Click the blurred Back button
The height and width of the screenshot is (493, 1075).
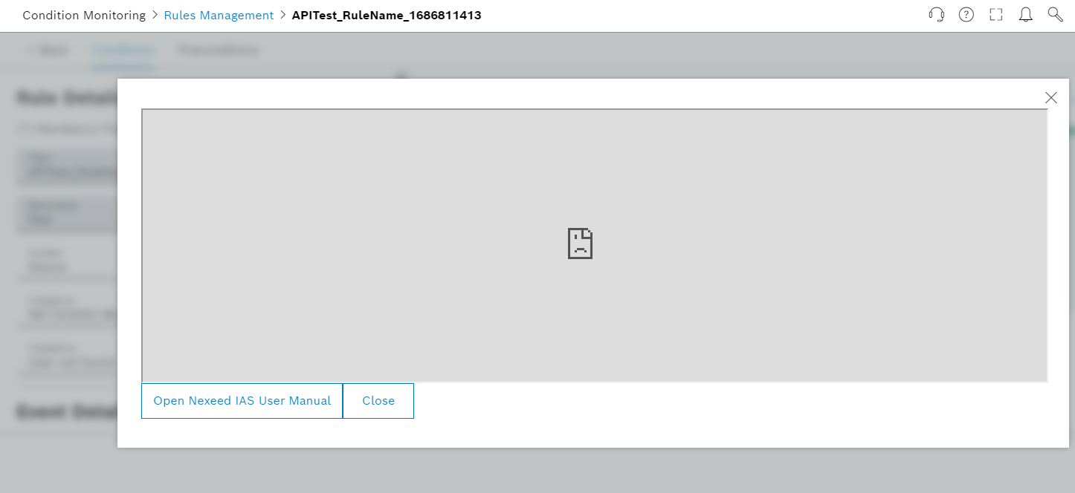click(48, 50)
